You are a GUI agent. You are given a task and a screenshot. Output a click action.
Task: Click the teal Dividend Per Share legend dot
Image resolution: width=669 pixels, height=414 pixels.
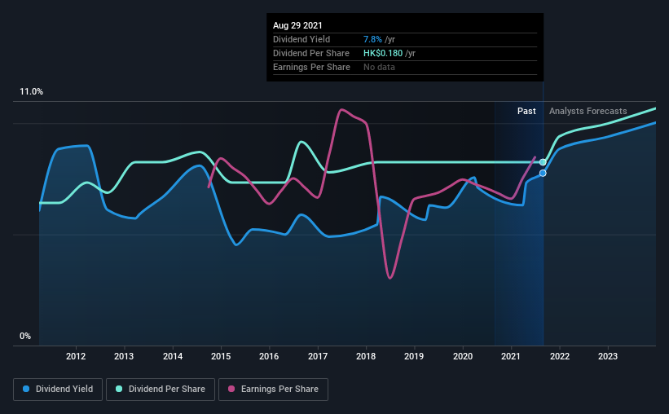click(119, 389)
